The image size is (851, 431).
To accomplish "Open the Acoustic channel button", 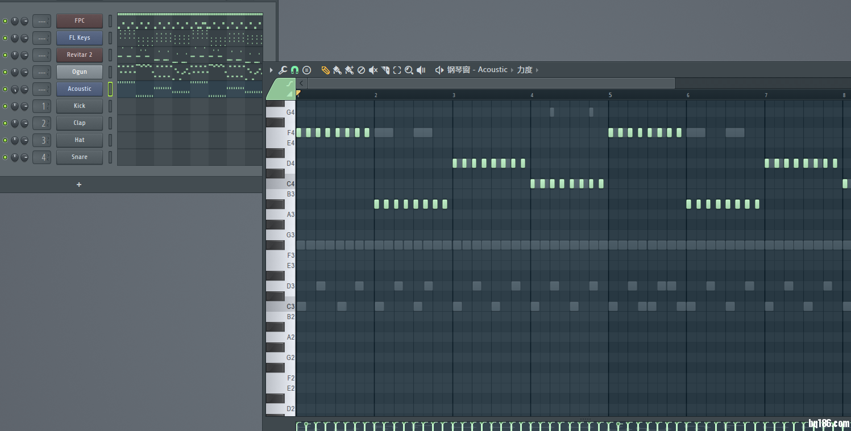I will (x=80, y=89).
